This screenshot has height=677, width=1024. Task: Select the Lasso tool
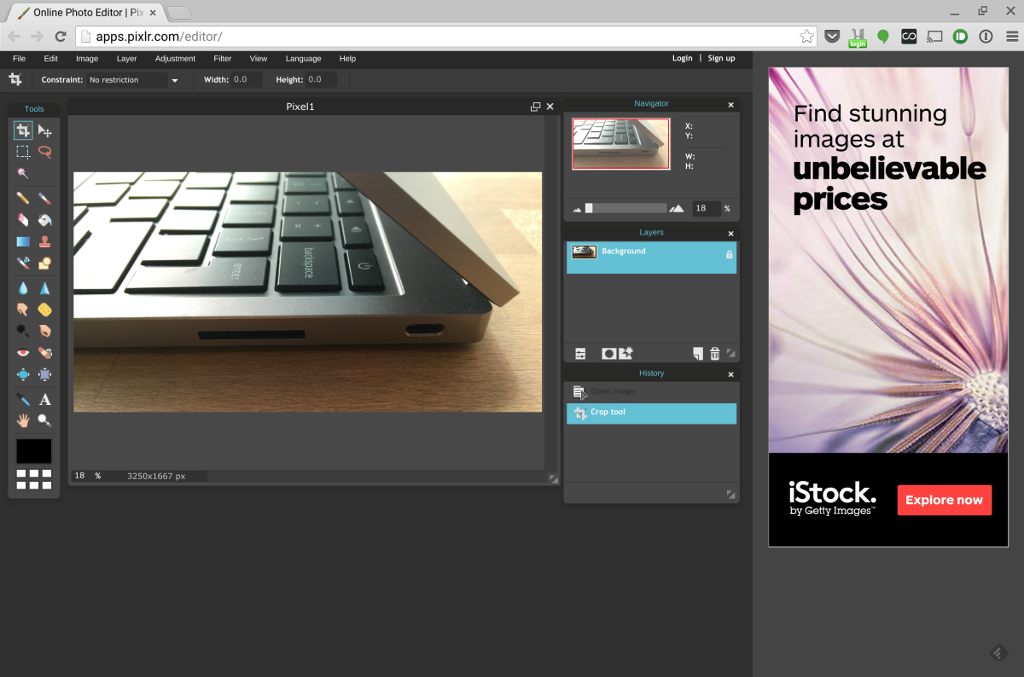click(44, 152)
